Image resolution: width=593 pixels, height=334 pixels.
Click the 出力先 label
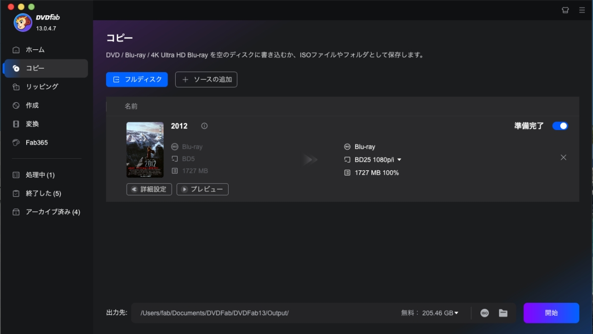point(117,312)
